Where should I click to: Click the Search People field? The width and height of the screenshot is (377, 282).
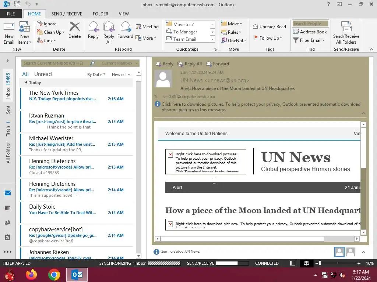click(310, 23)
